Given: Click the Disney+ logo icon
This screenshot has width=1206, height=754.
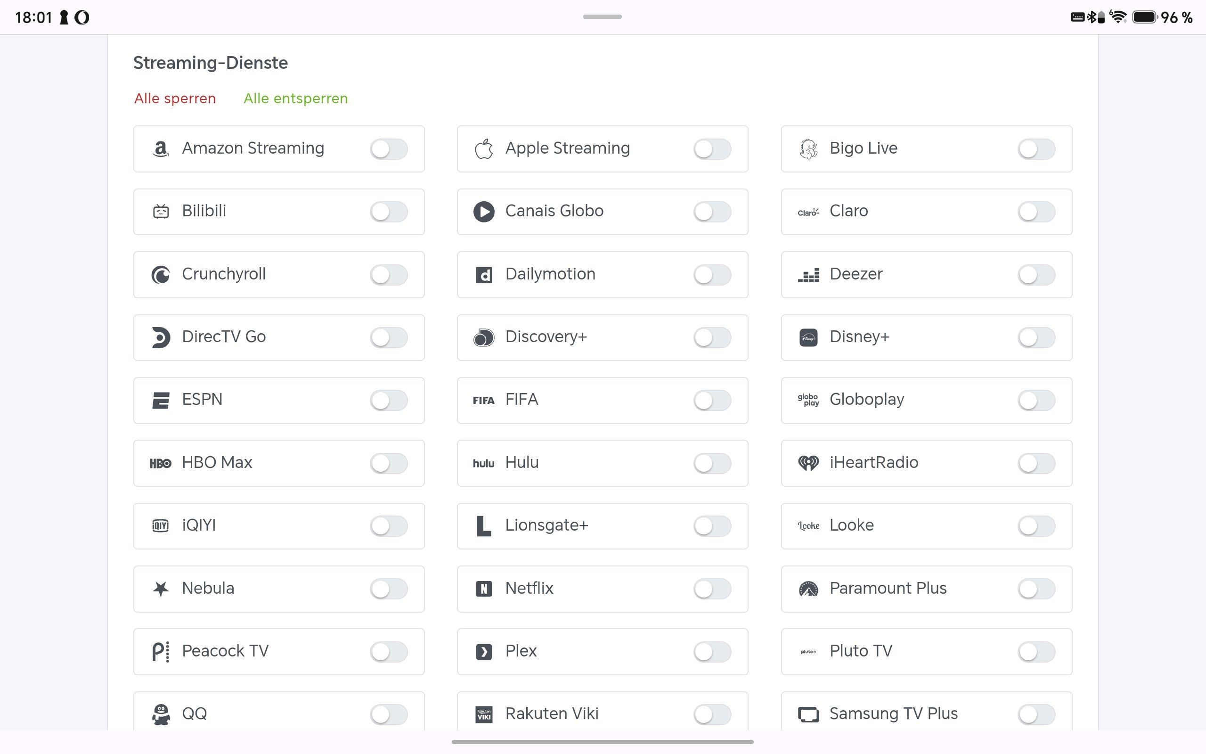Looking at the screenshot, I should pos(808,337).
